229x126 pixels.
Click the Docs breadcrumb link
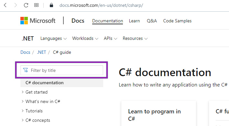(x=25, y=52)
